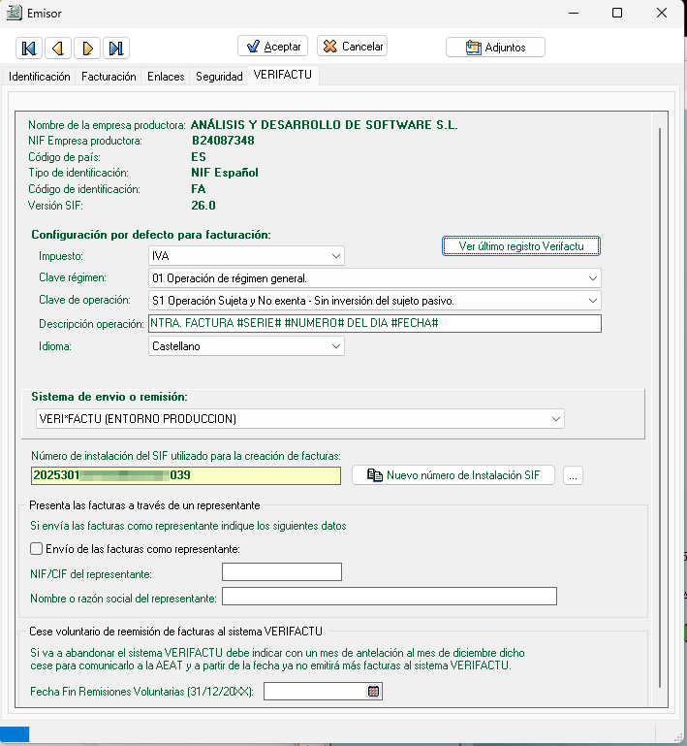
Task: Generate Nuevo número de Instalación SIF
Action: pyautogui.click(x=453, y=475)
